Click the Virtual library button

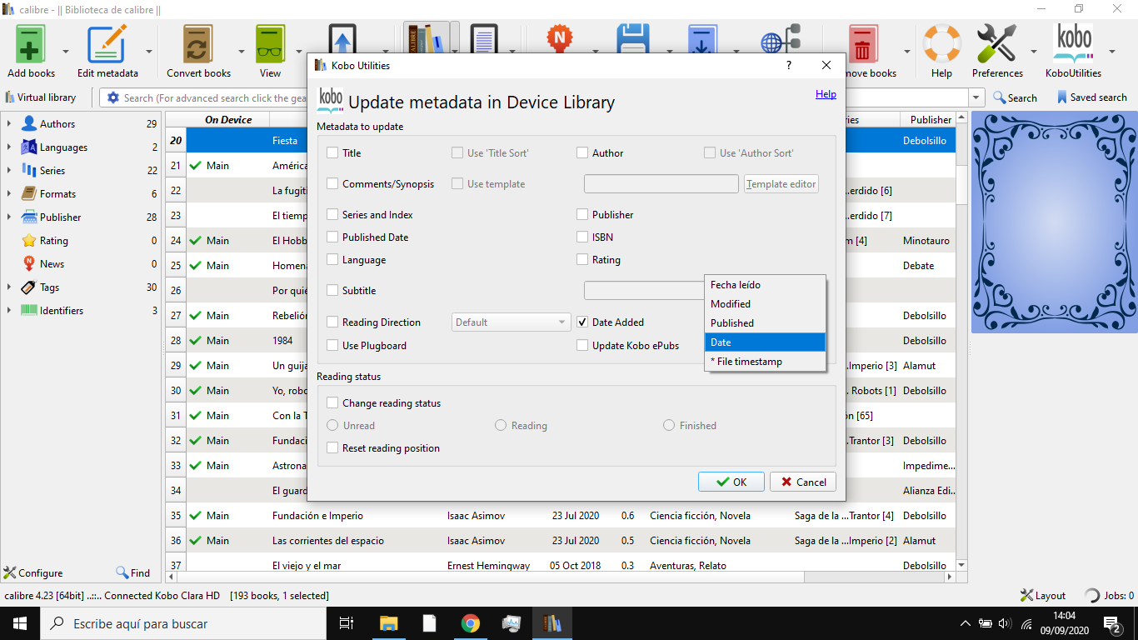pyautogui.click(x=40, y=97)
